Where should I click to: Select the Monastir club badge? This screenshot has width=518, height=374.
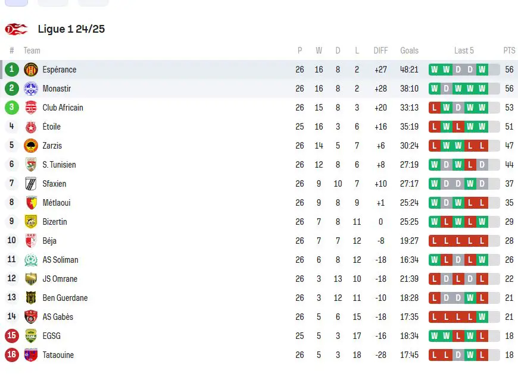coord(31,89)
